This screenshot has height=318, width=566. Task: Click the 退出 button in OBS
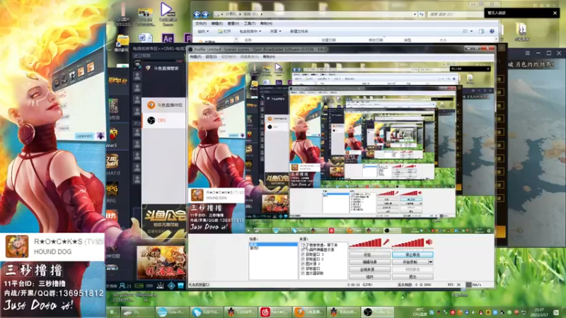[x=412, y=277]
